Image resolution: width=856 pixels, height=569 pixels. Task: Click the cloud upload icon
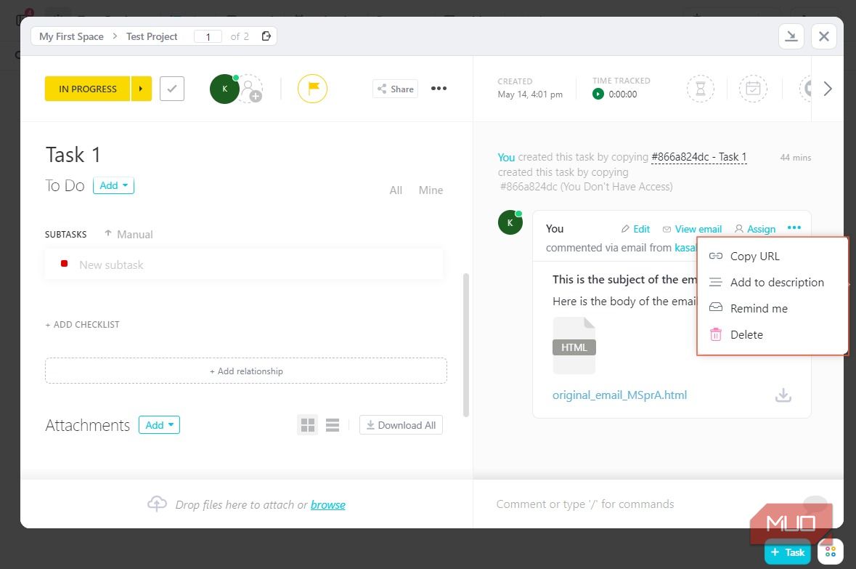(158, 504)
